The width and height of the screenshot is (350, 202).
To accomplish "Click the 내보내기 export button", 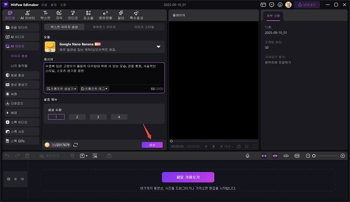I will click(x=307, y=5).
